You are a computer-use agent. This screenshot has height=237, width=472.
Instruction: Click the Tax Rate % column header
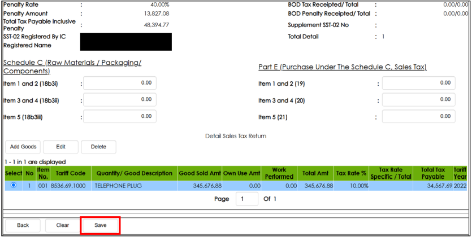coord(351,173)
